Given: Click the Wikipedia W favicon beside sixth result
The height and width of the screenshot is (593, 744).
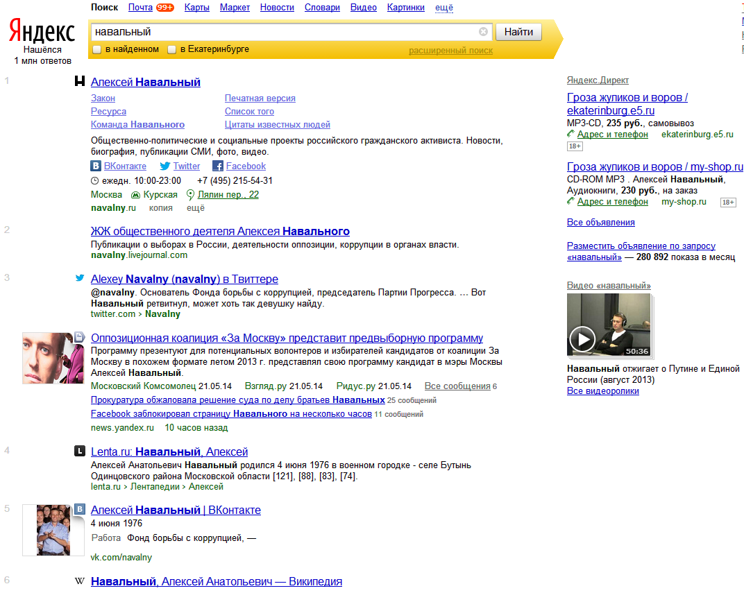Looking at the screenshot, I should pyautogui.click(x=80, y=581).
